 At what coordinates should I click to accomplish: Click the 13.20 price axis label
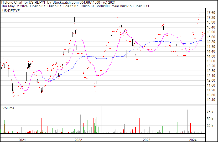click(x=211, y=66)
